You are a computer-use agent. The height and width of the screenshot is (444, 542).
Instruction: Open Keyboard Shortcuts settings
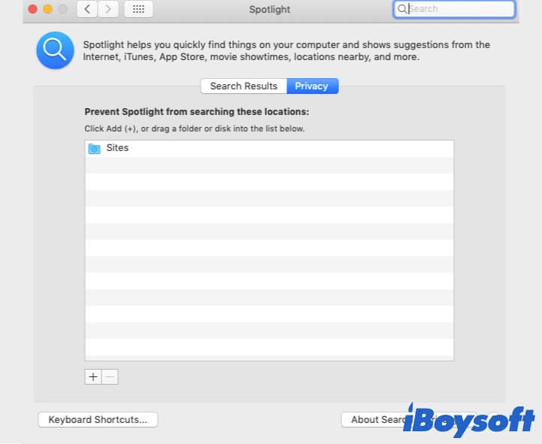[98, 419]
